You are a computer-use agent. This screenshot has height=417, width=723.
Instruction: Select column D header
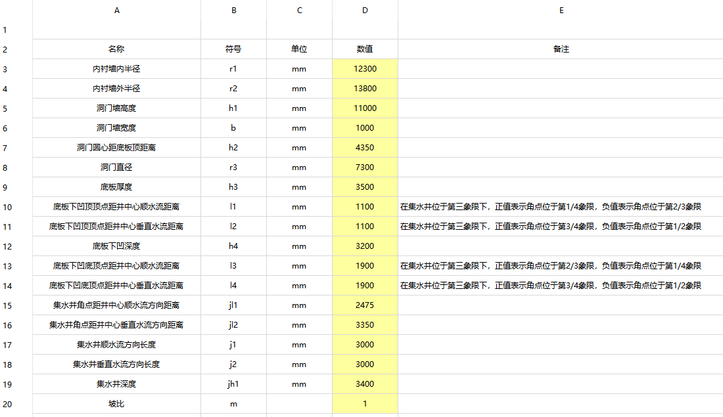pyautogui.click(x=365, y=11)
